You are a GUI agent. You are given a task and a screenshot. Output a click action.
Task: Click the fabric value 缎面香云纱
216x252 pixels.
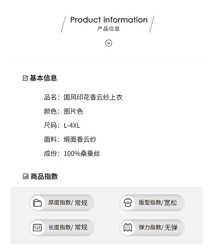pos(80,140)
